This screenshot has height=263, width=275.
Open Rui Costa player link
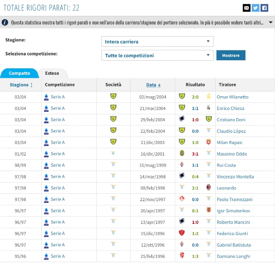(x=226, y=165)
